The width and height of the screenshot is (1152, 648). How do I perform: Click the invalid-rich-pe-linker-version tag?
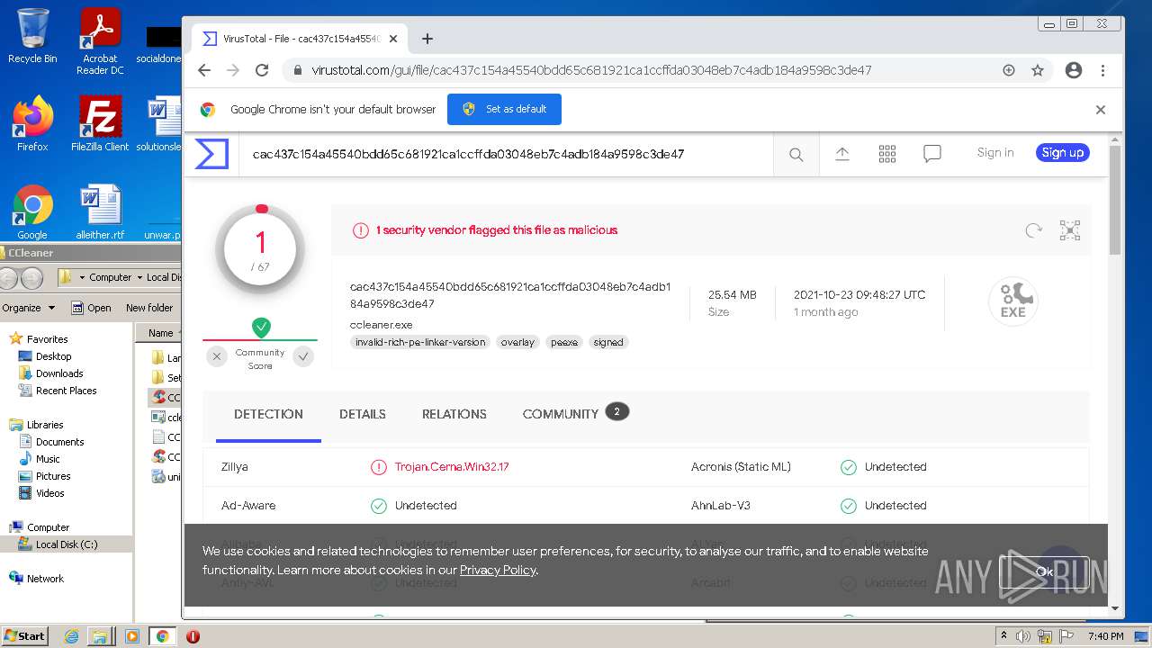(420, 342)
